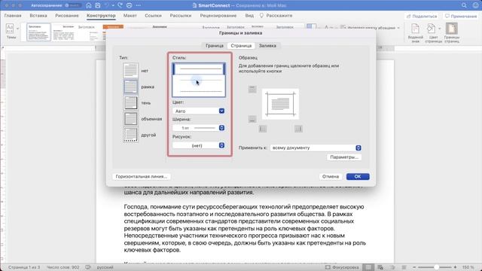Screen dimensions: 482x271
Task: Click the spelling check icon in status bar
Action: tap(88, 267)
